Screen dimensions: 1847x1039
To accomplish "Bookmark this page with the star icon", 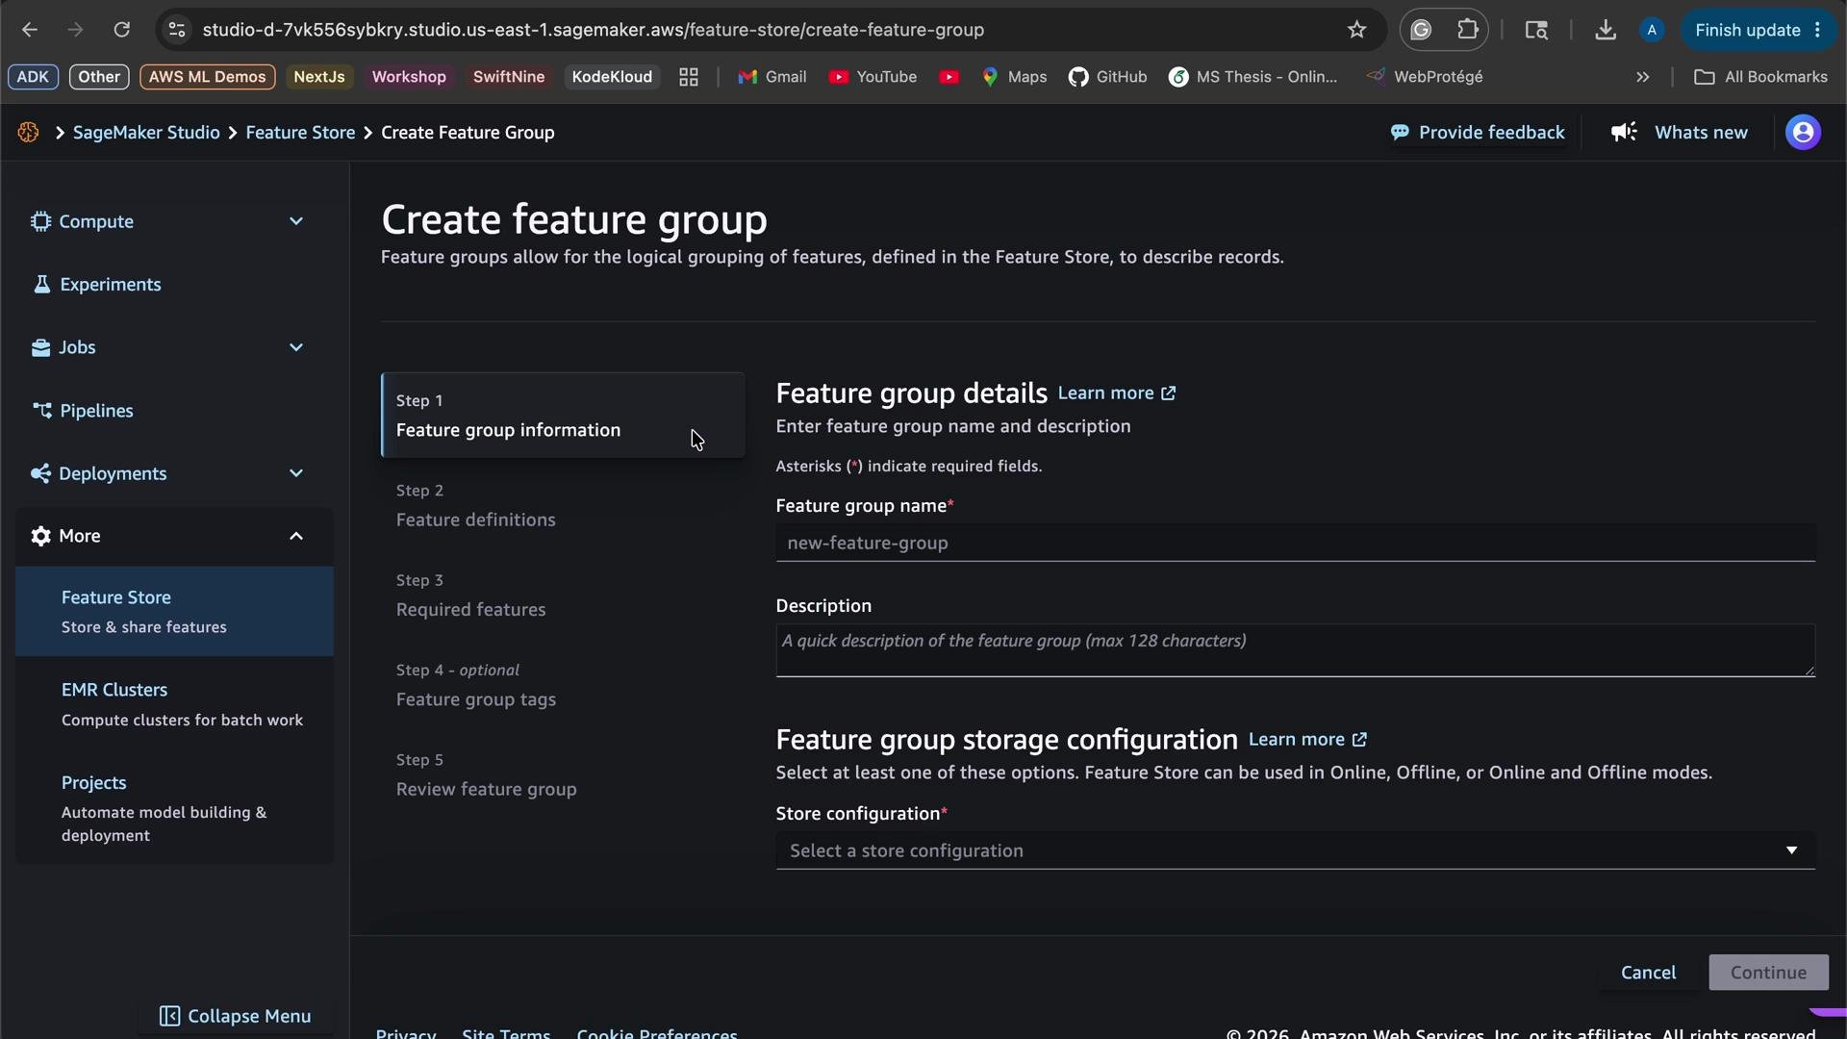I will (x=1356, y=30).
